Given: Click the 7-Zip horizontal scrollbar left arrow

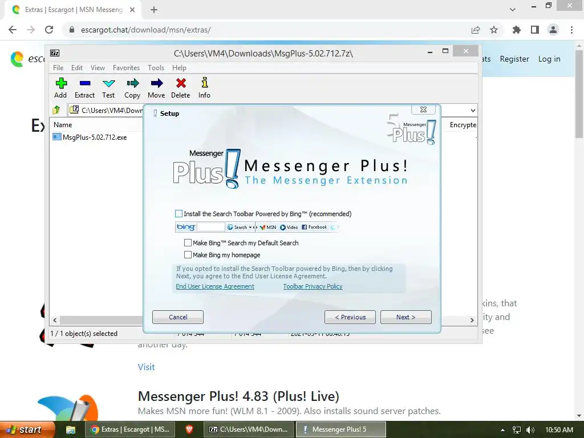Looking at the screenshot, I should coord(55,320).
